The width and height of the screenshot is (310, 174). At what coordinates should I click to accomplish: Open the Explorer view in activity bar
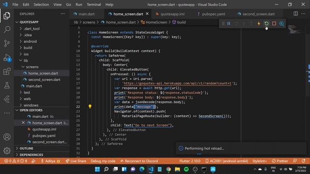pyautogui.click(x=7, y=16)
